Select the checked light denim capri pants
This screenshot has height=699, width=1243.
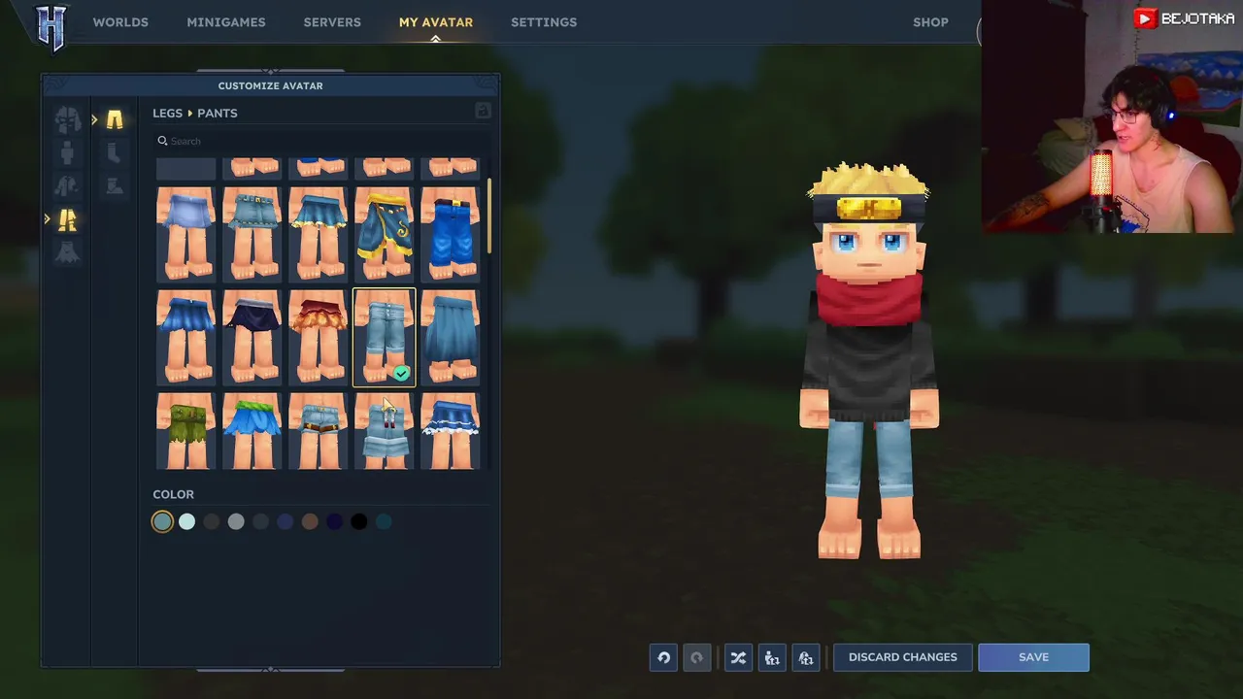pos(384,337)
